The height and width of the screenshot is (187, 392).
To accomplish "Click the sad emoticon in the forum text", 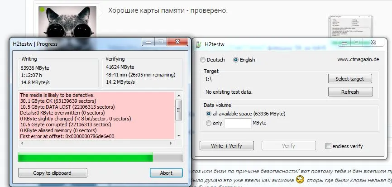I will (x=300, y=180).
